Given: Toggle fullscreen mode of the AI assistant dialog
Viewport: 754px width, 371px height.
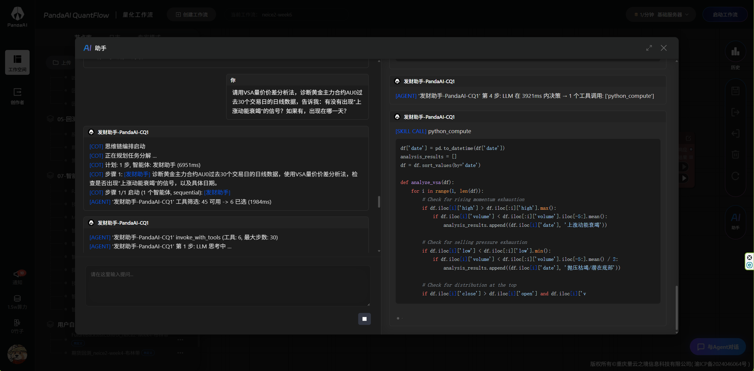Looking at the screenshot, I should click(x=649, y=48).
